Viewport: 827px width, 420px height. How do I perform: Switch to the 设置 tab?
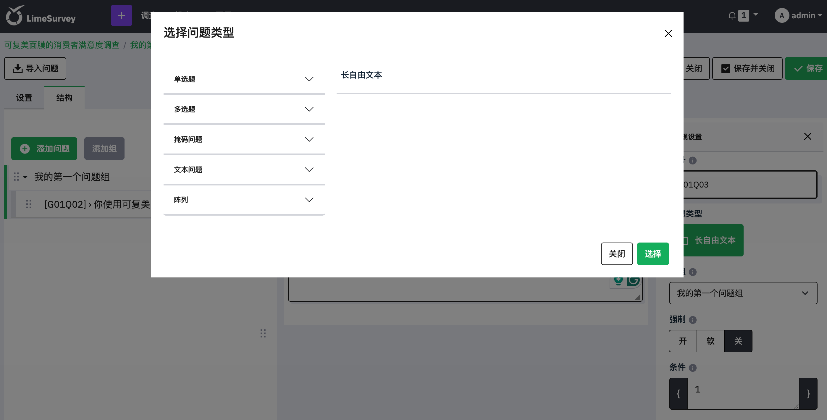pyautogui.click(x=24, y=98)
